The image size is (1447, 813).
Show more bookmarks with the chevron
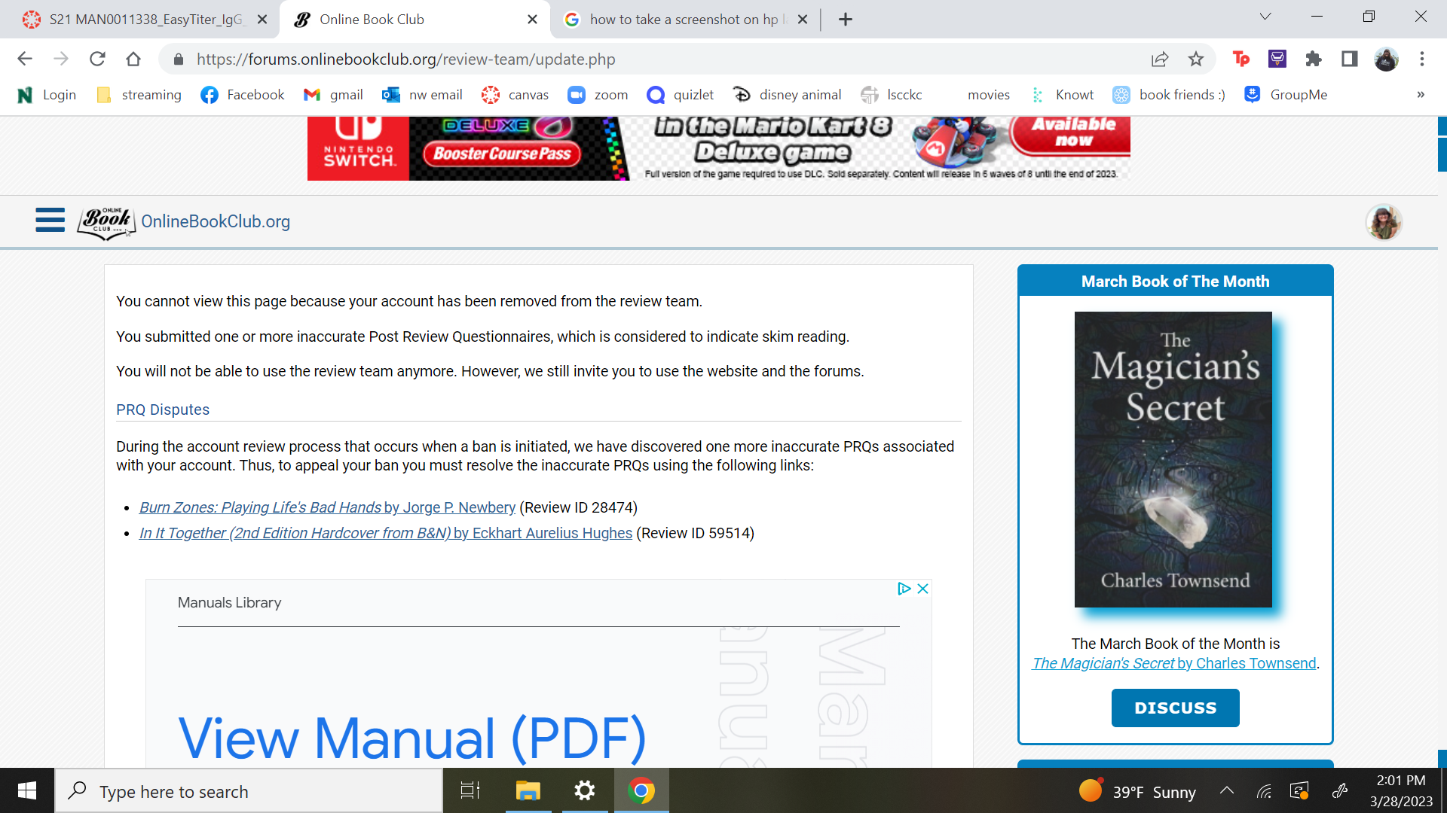pyautogui.click(x=1421, y=94)
